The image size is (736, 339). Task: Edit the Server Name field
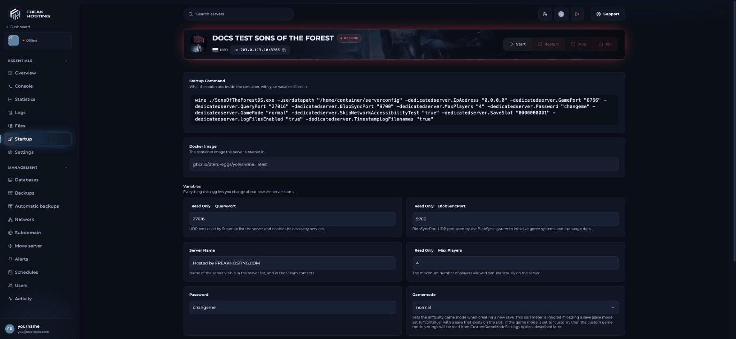292,263
